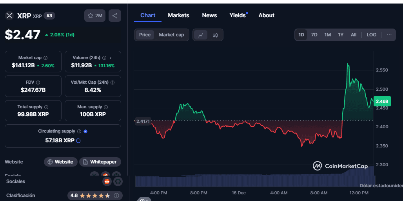Open the About tab
The height and width of the screenshot is (201, 403).
coord(267,15)
